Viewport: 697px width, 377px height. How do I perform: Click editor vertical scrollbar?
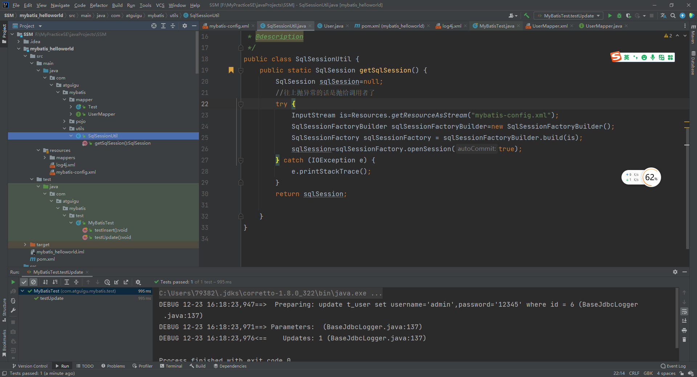click(687, 188)
